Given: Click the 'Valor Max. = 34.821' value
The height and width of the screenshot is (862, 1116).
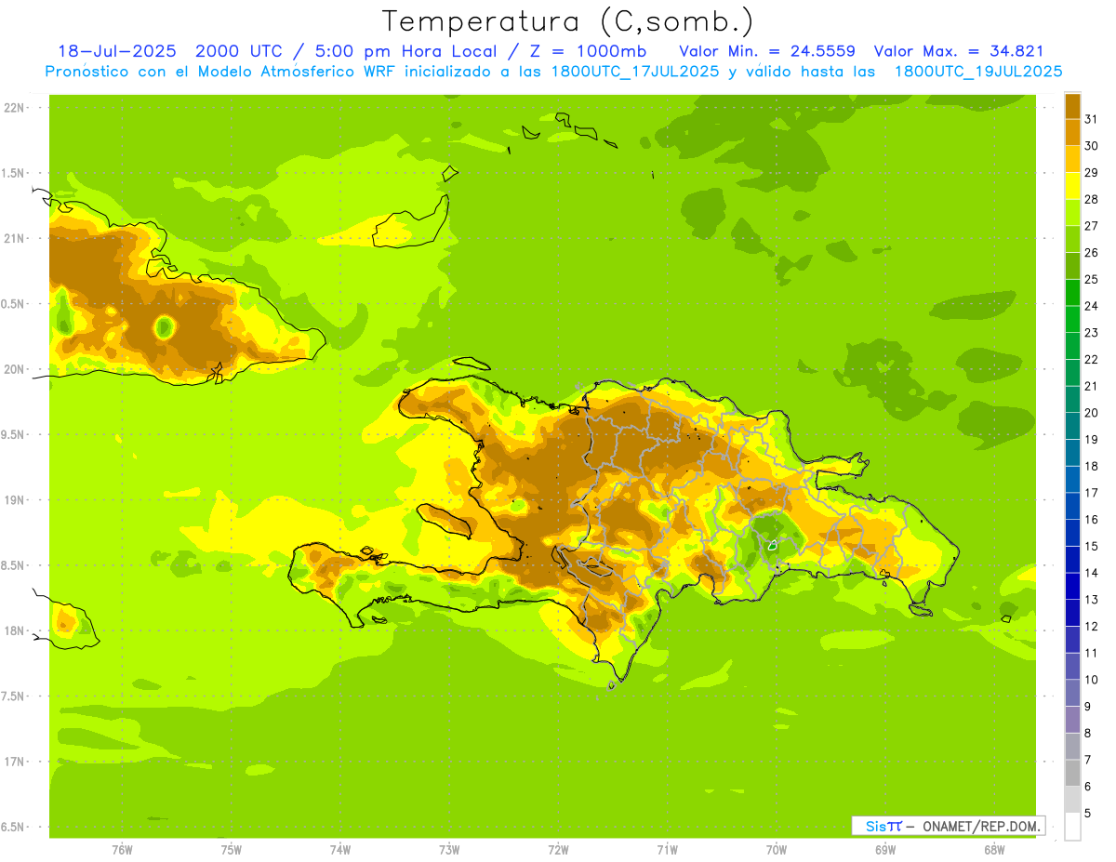Looking at the screenshot, I should (959, 51).
